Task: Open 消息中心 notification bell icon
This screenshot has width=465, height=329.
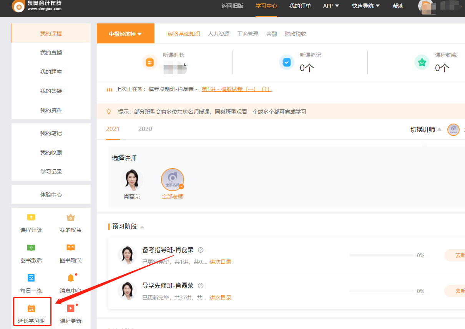Action: click(x=70, y=278)
